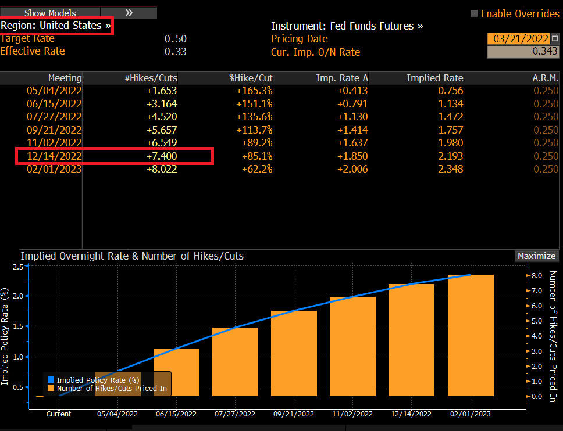Click the double-chevron next to Show Models

point(129,13)
